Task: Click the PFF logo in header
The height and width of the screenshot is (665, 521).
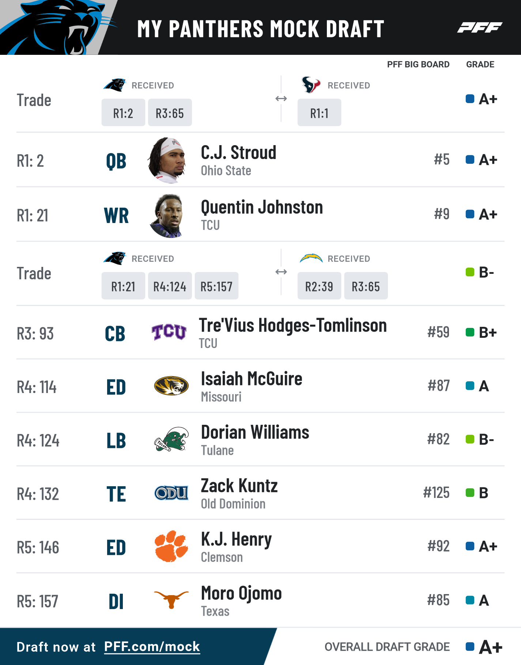Action: point(479,27)
